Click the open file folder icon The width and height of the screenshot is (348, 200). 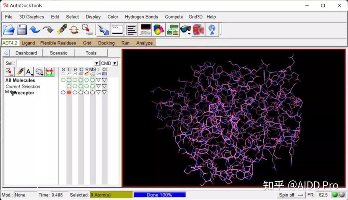click(x=8, y=30)
